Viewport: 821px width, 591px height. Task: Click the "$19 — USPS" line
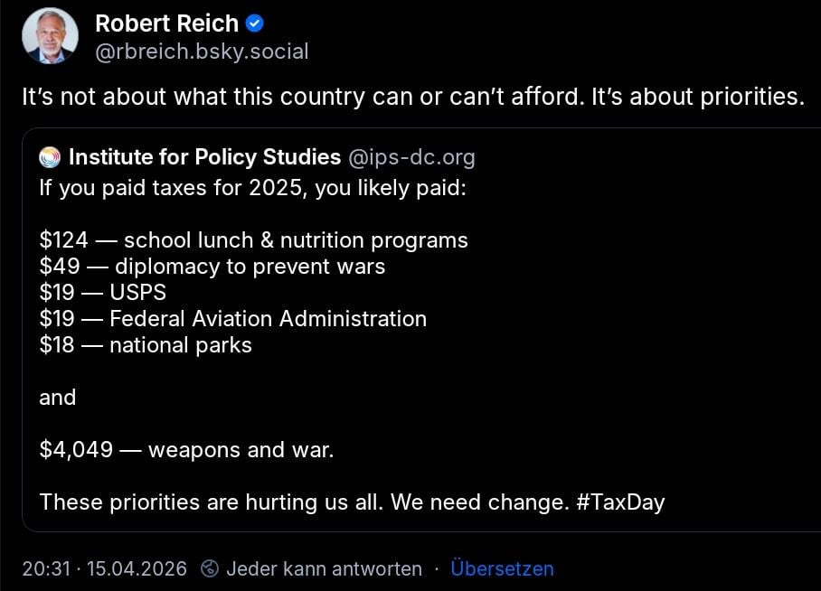click(102, 293)
